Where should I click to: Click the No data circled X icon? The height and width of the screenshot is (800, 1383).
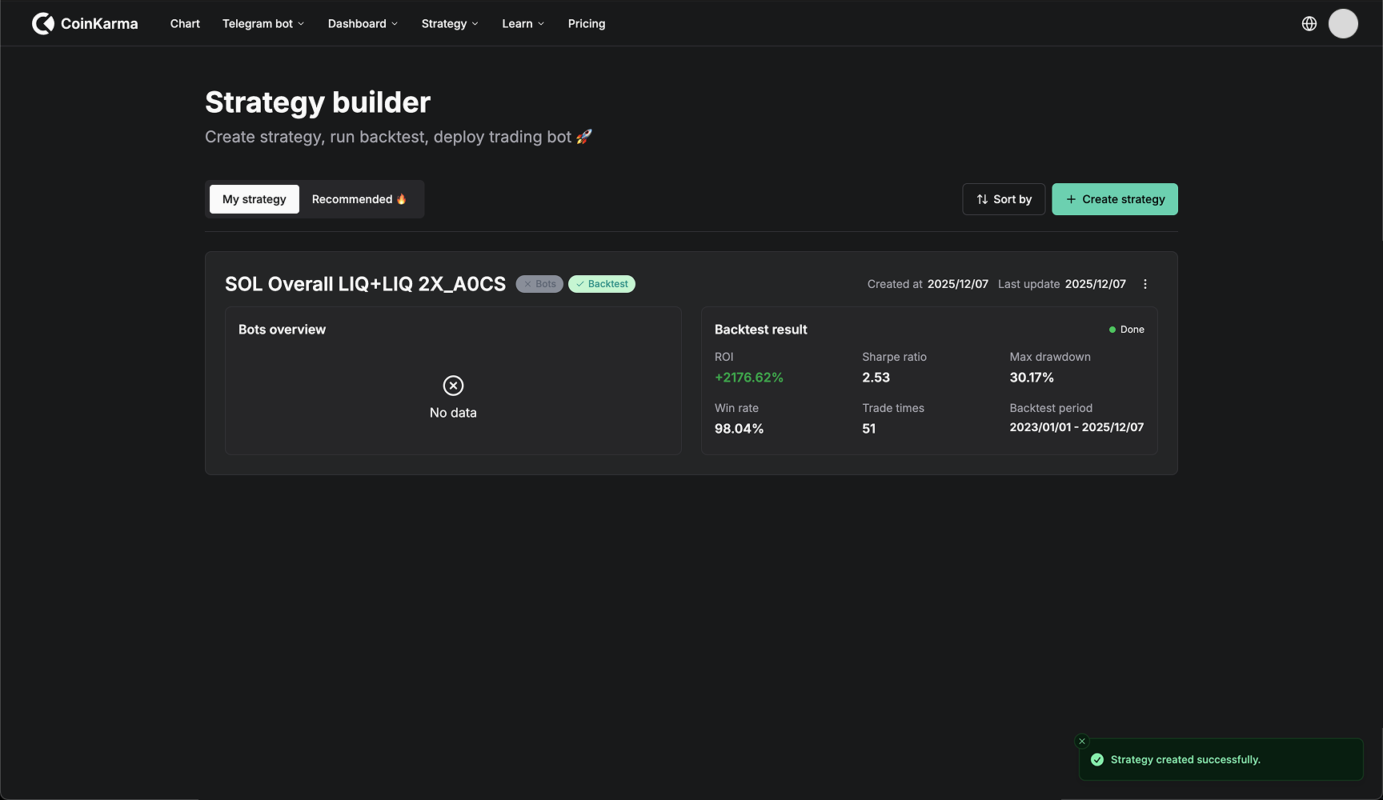[453, 386]
